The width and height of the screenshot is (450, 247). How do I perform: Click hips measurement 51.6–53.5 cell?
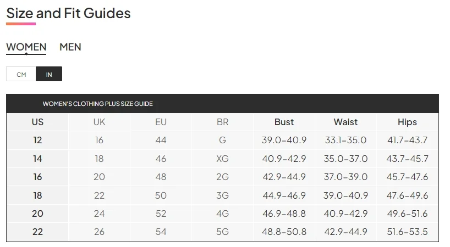407,232
